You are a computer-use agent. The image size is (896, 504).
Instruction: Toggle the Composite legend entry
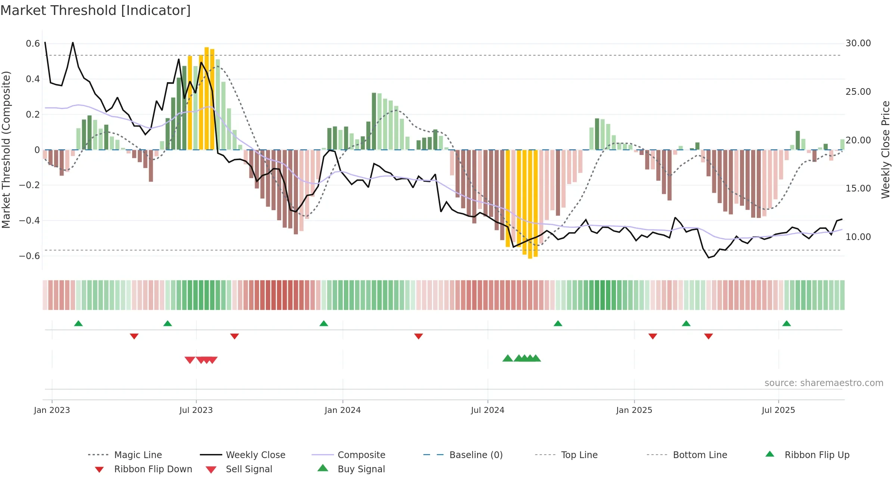pos(348,455)
